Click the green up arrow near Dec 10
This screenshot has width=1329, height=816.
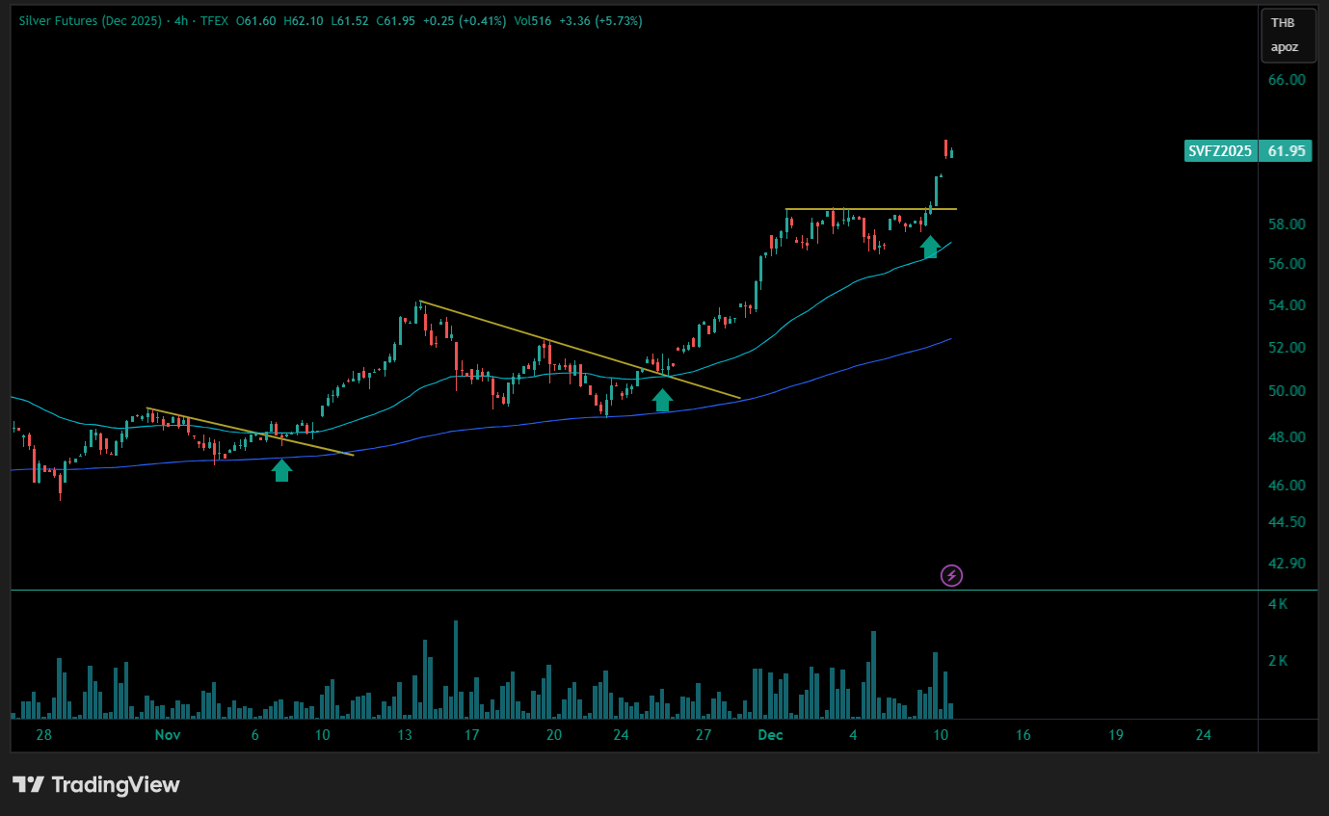point(929,247)
